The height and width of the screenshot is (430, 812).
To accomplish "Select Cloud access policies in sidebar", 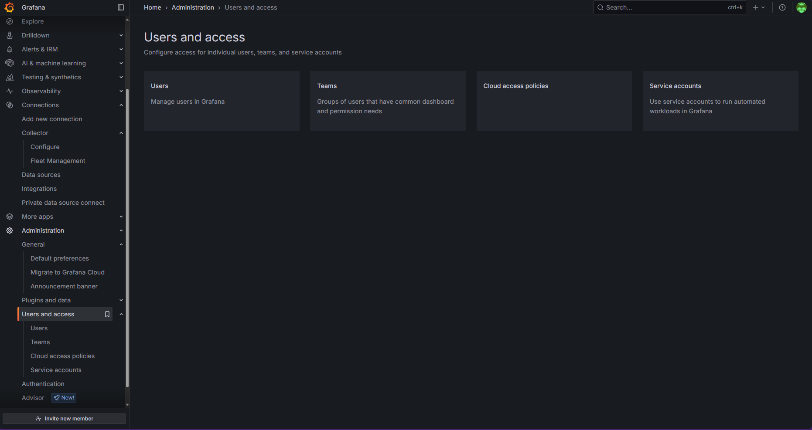I will click(62, 356).
